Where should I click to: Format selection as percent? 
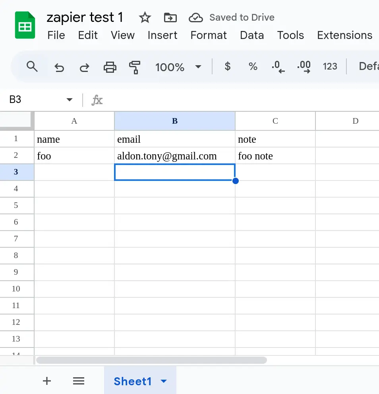[253, 67]
